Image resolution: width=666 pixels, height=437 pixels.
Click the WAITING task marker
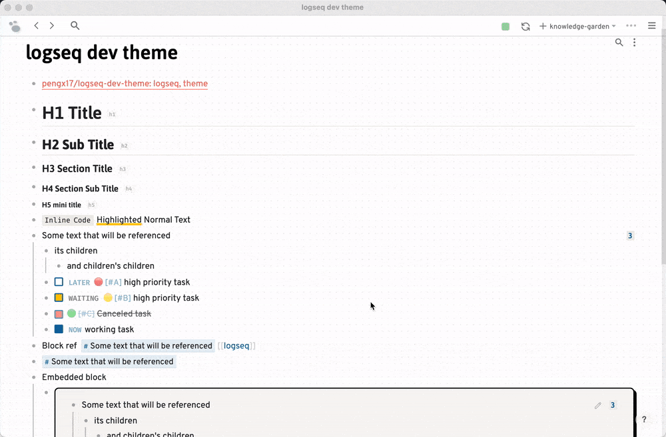(83, 298)
